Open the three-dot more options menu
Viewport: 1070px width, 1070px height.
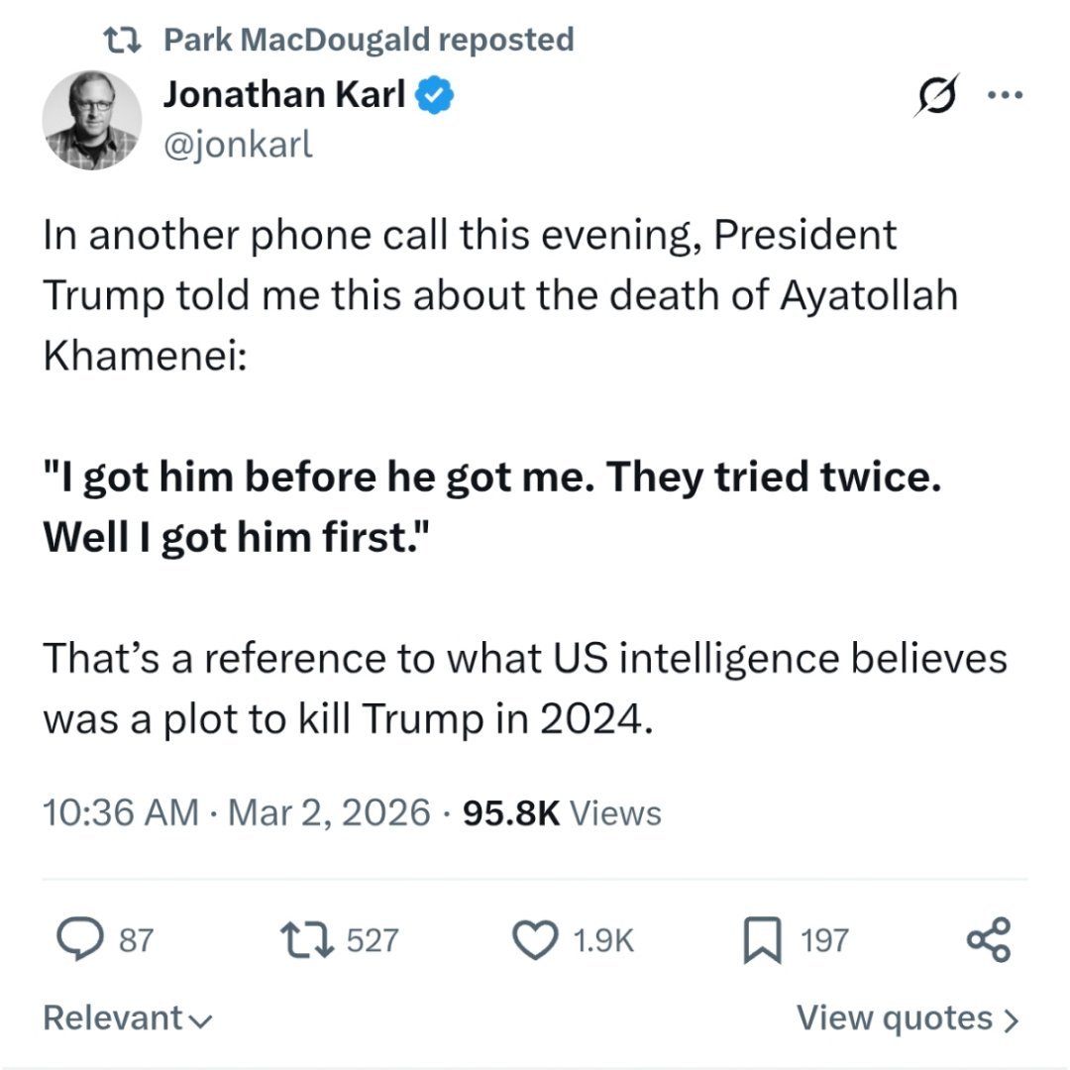(x=1002, y=96)
